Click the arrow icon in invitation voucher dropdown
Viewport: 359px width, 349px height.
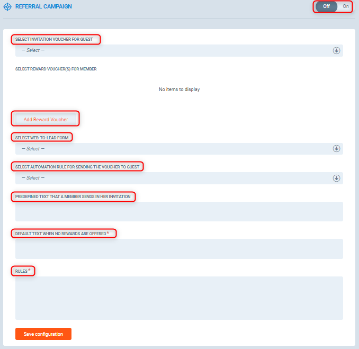coord(336,51)
